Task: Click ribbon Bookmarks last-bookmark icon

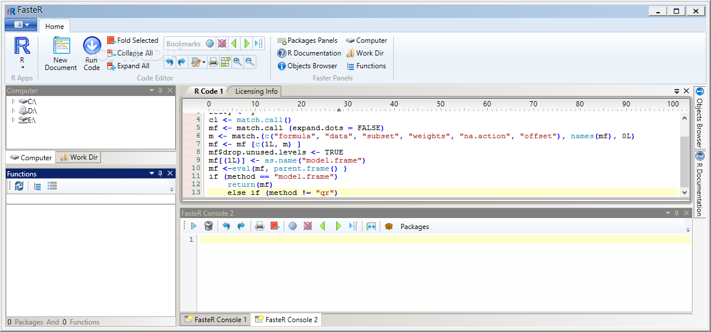Action: pyautogui.click(x=258, y=44)
